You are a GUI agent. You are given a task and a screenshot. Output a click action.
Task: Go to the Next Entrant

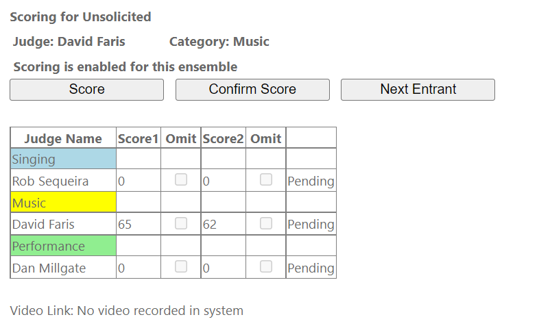418,90
